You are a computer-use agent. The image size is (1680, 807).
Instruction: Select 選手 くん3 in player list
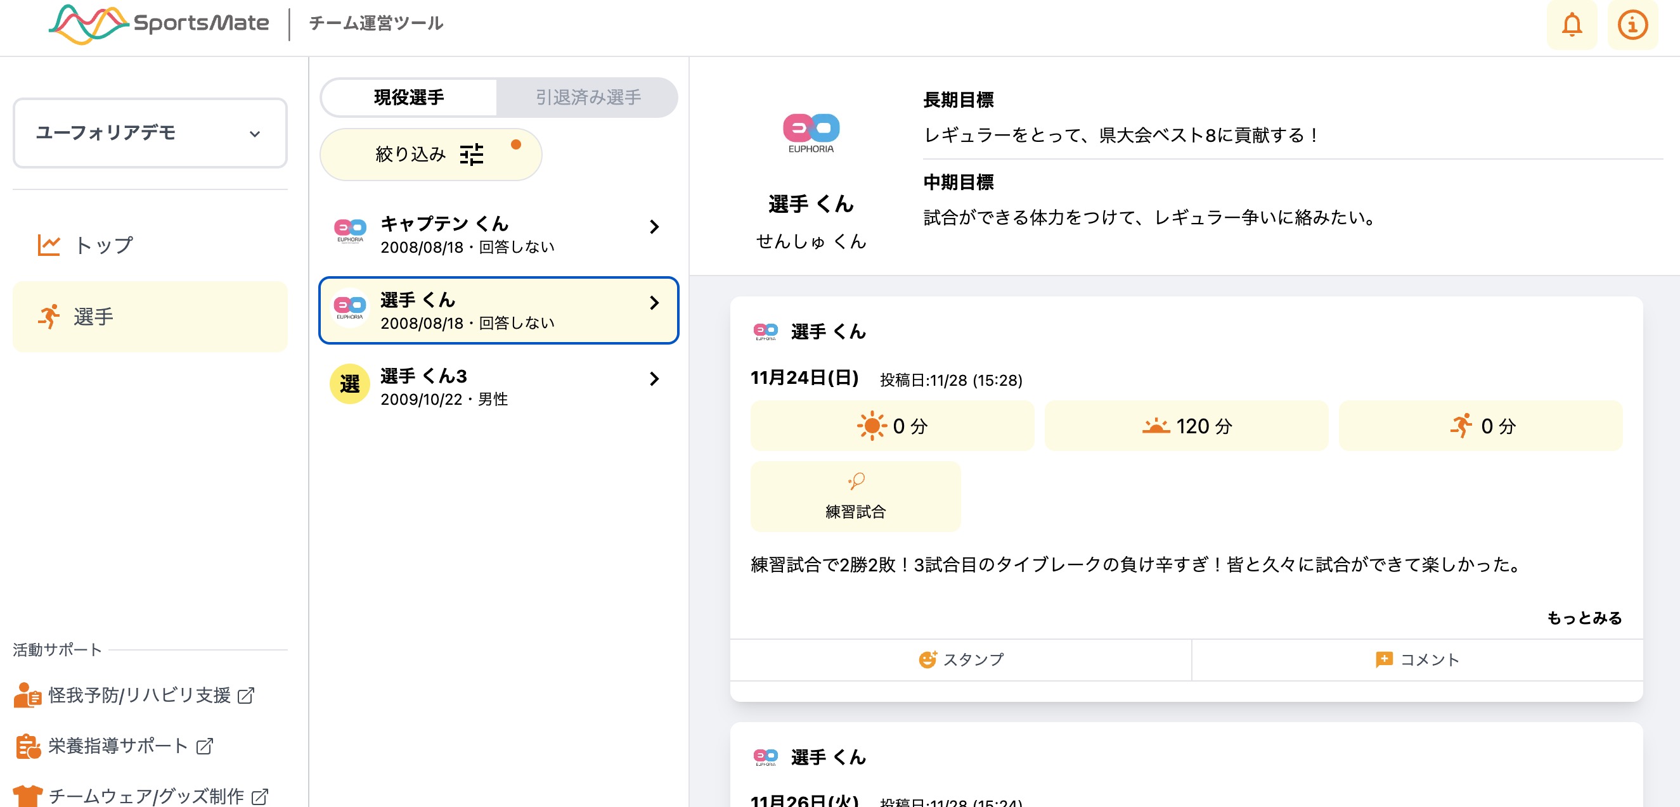tap(499, 386)
